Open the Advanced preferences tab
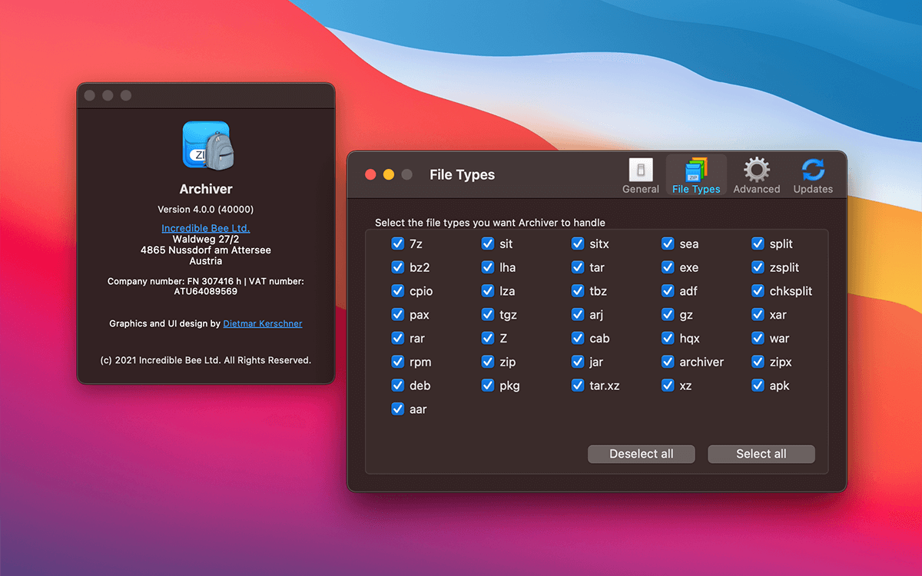The image size is (922, 576). click(757, 176)
